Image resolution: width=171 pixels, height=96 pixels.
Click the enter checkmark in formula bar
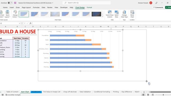pyautogui.click(x=27, y=23)
